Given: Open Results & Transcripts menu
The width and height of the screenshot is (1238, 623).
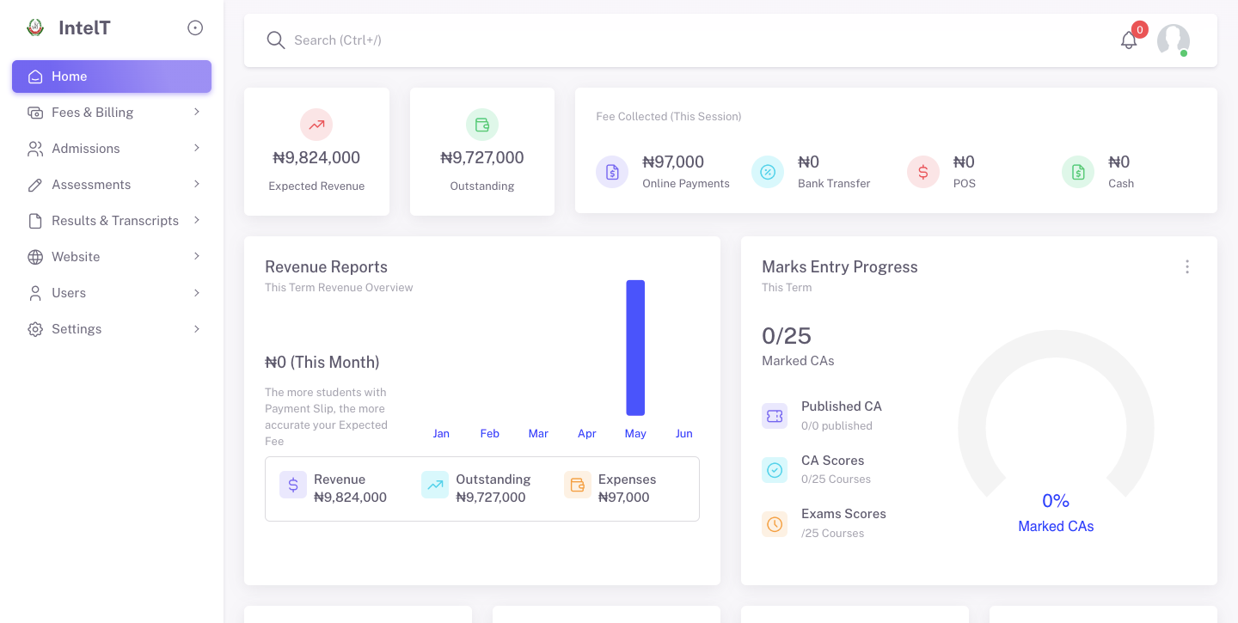Looking at the screenshot, I should coord(112,221).
